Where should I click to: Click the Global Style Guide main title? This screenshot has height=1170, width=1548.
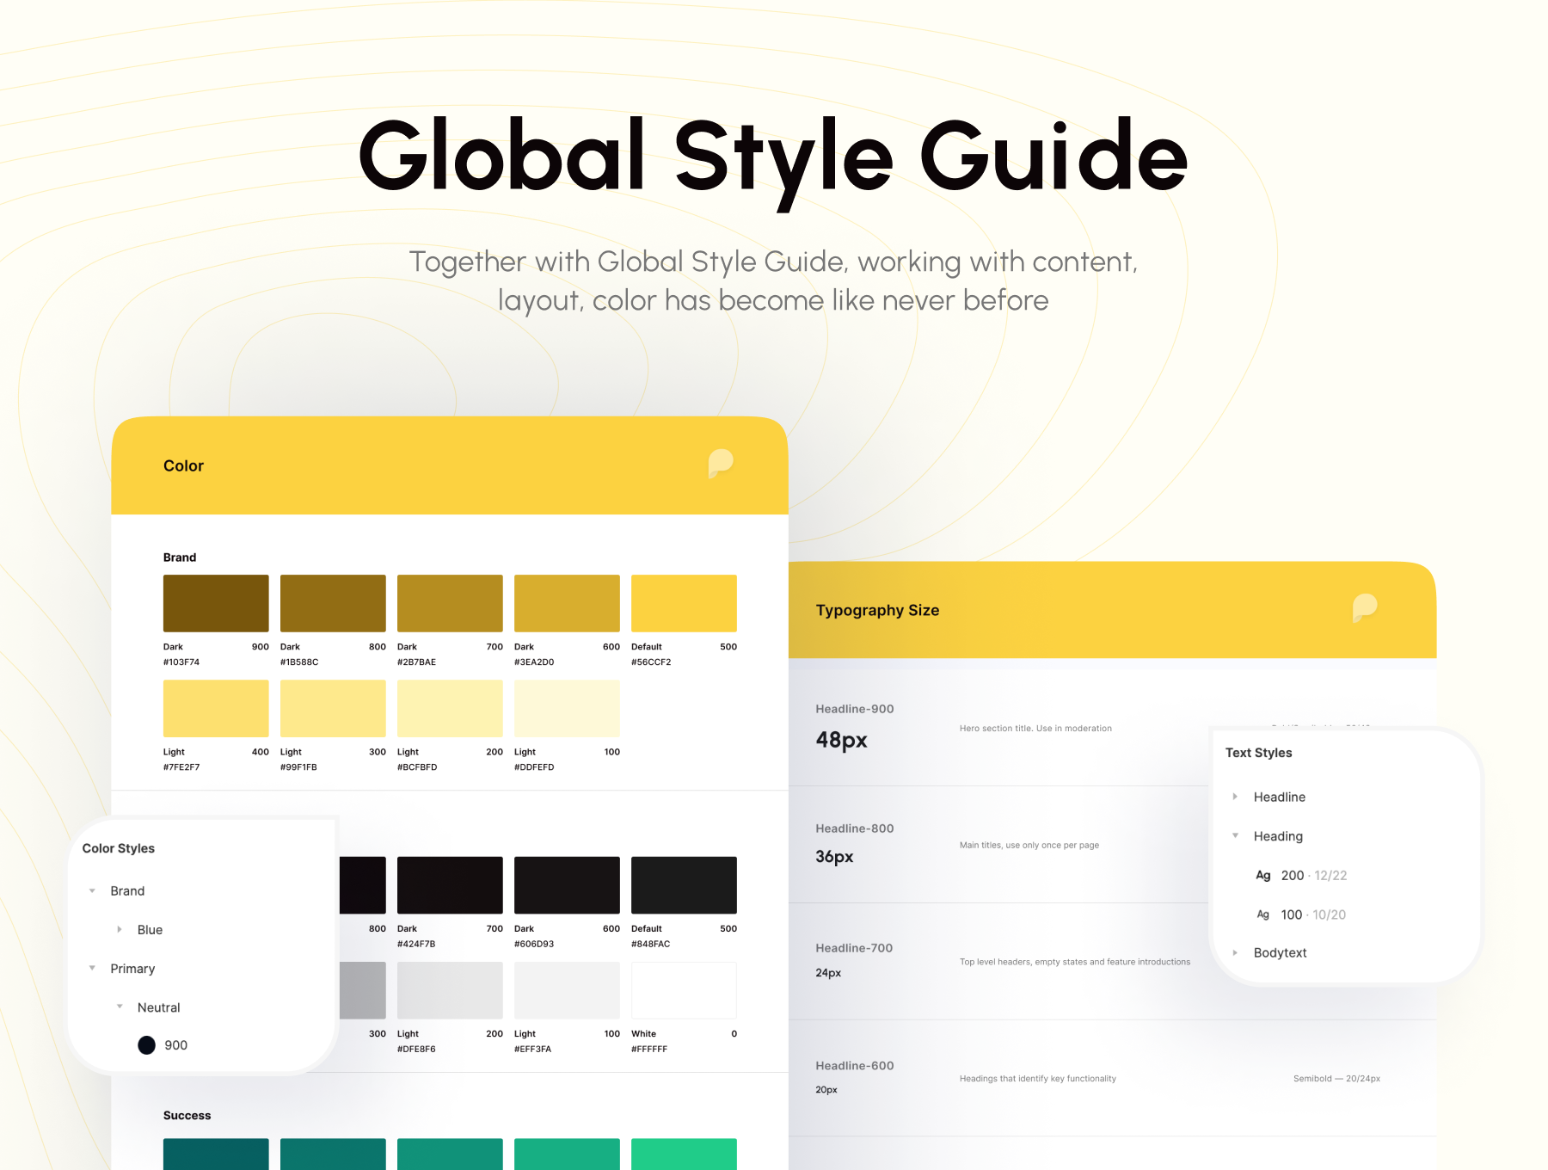tap(772, 157)
